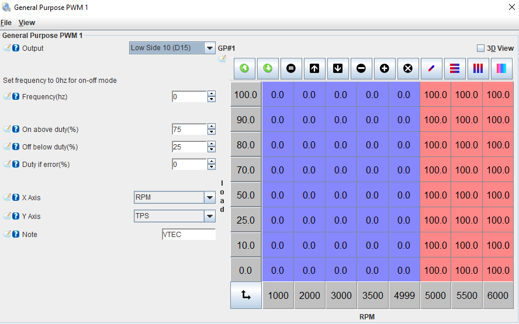Viewport: 519px width, 324px height.
Task: Open the Output dropdown showing Low Side 10
Action: click(210, 48)
